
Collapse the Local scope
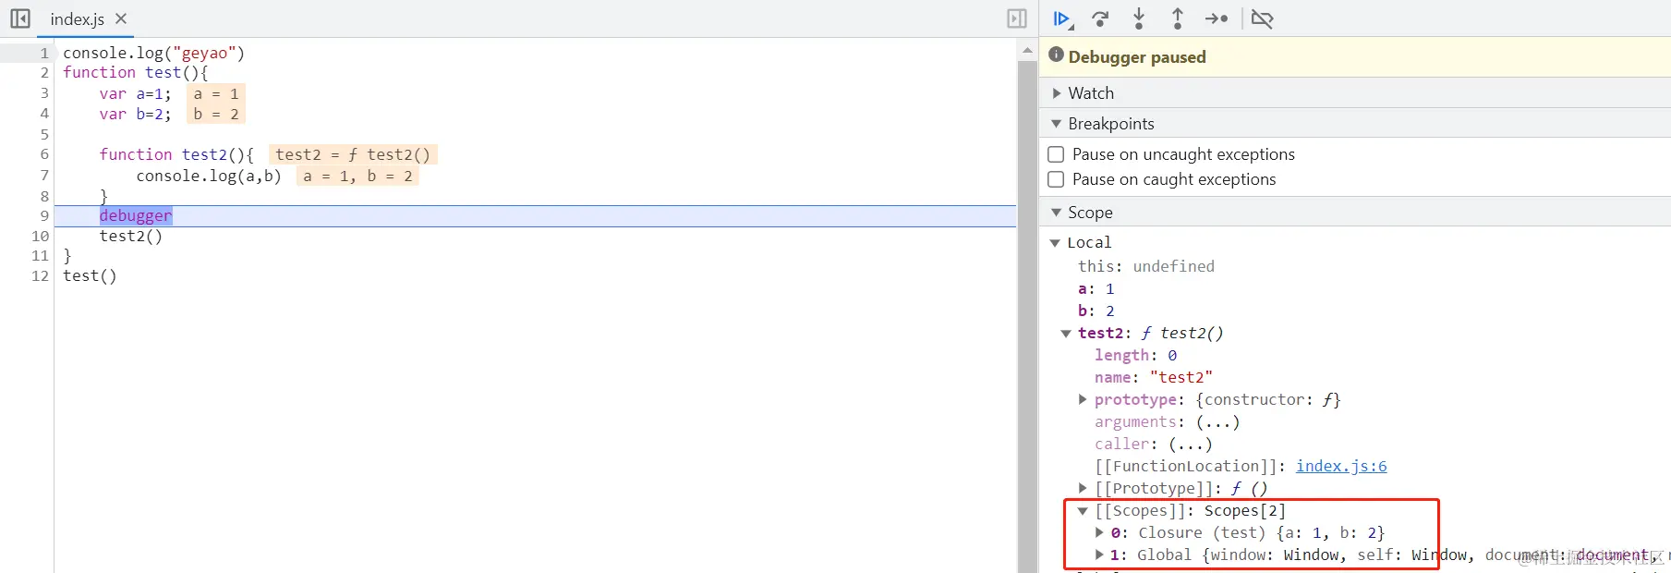1055,242
